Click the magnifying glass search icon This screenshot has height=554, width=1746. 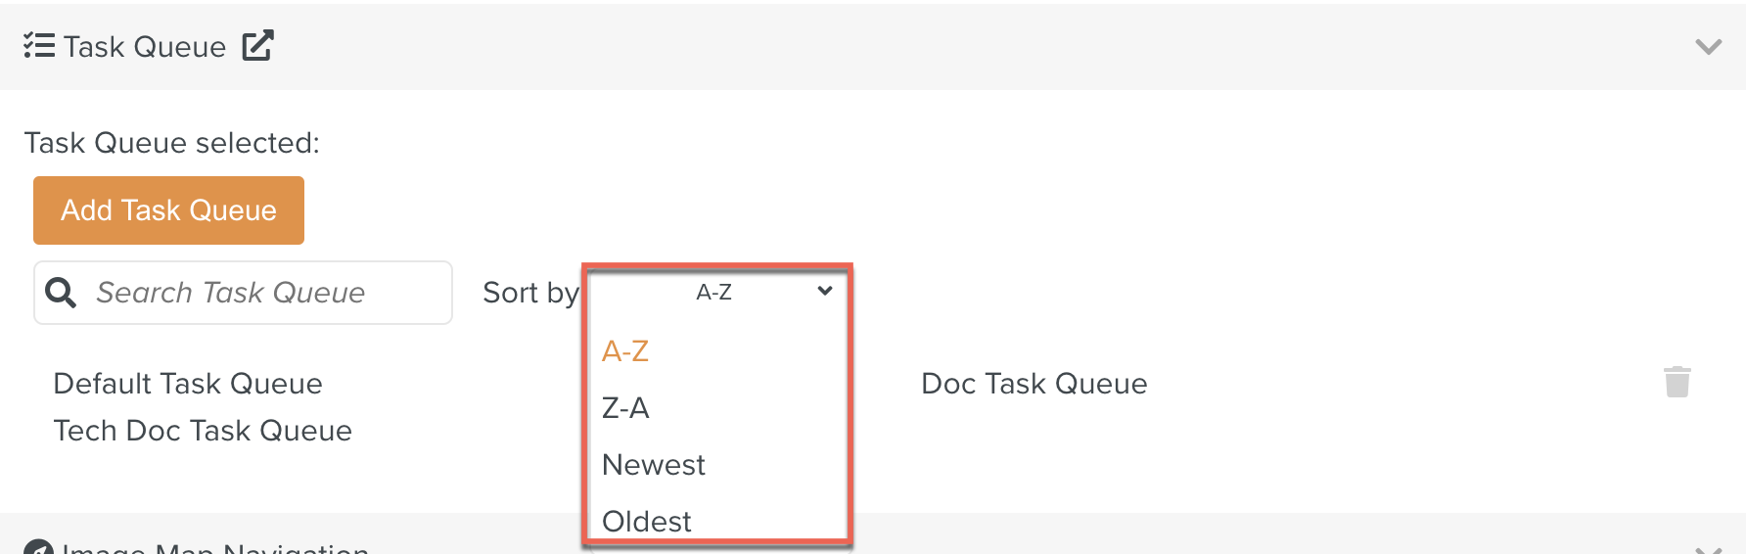[61, 293]
